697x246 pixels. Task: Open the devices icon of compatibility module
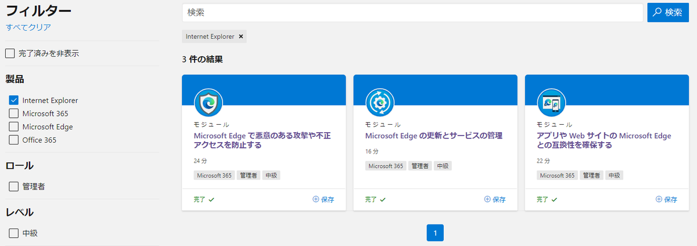point(551,103)
